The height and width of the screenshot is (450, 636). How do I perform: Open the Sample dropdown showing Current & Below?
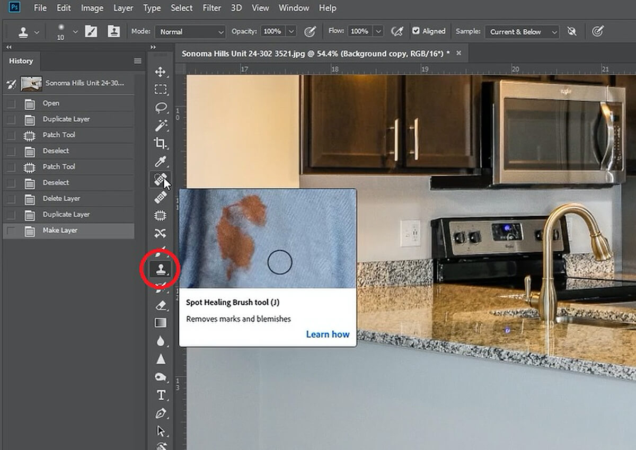[522, 32]
